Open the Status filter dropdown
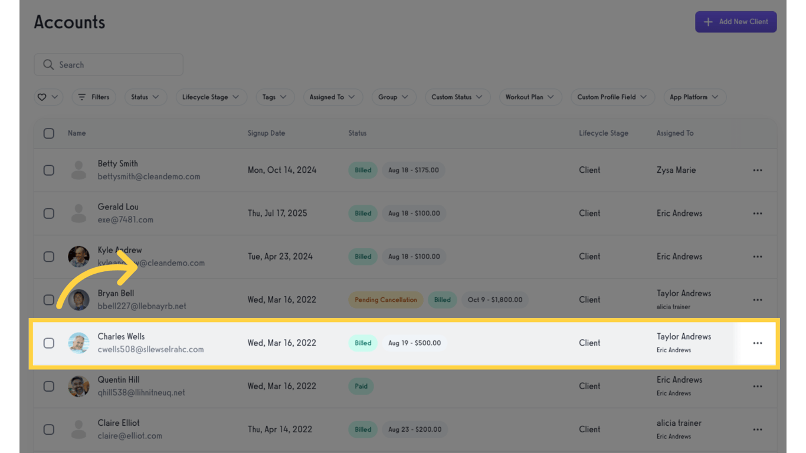This screenshot has height=453, width=806. coord(146,97)
